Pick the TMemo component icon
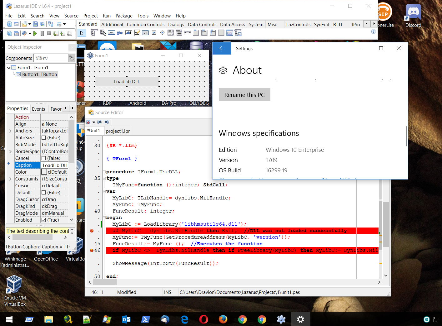 pos(137,32)
